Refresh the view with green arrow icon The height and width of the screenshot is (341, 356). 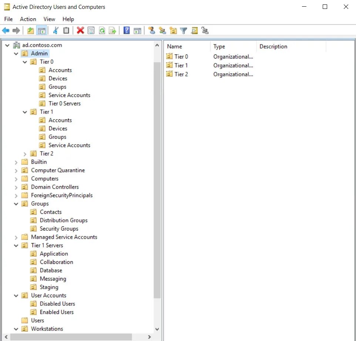coord(102,30)
